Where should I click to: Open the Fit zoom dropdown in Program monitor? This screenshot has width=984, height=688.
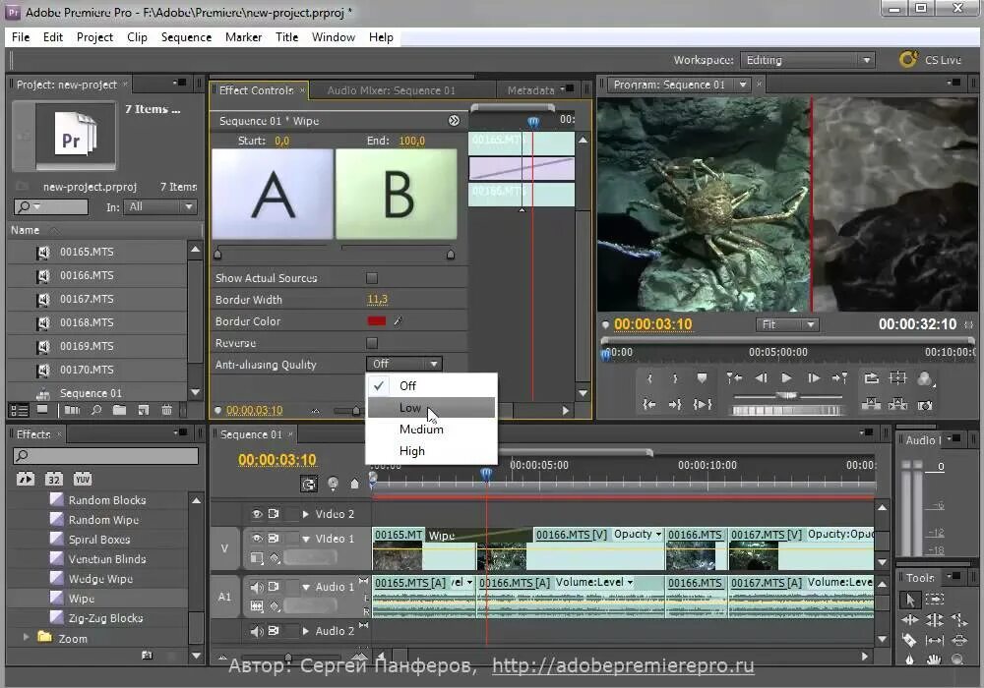coord(787,324)
